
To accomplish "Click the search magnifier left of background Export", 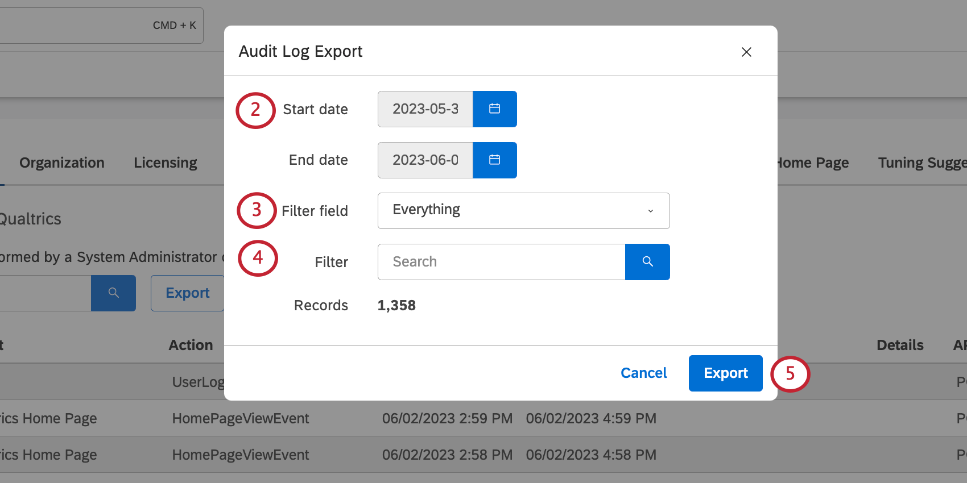I will [113, 293].
